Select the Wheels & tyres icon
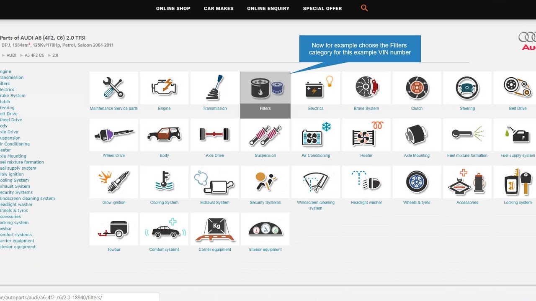The image size is (536, 301). [417, 182]
